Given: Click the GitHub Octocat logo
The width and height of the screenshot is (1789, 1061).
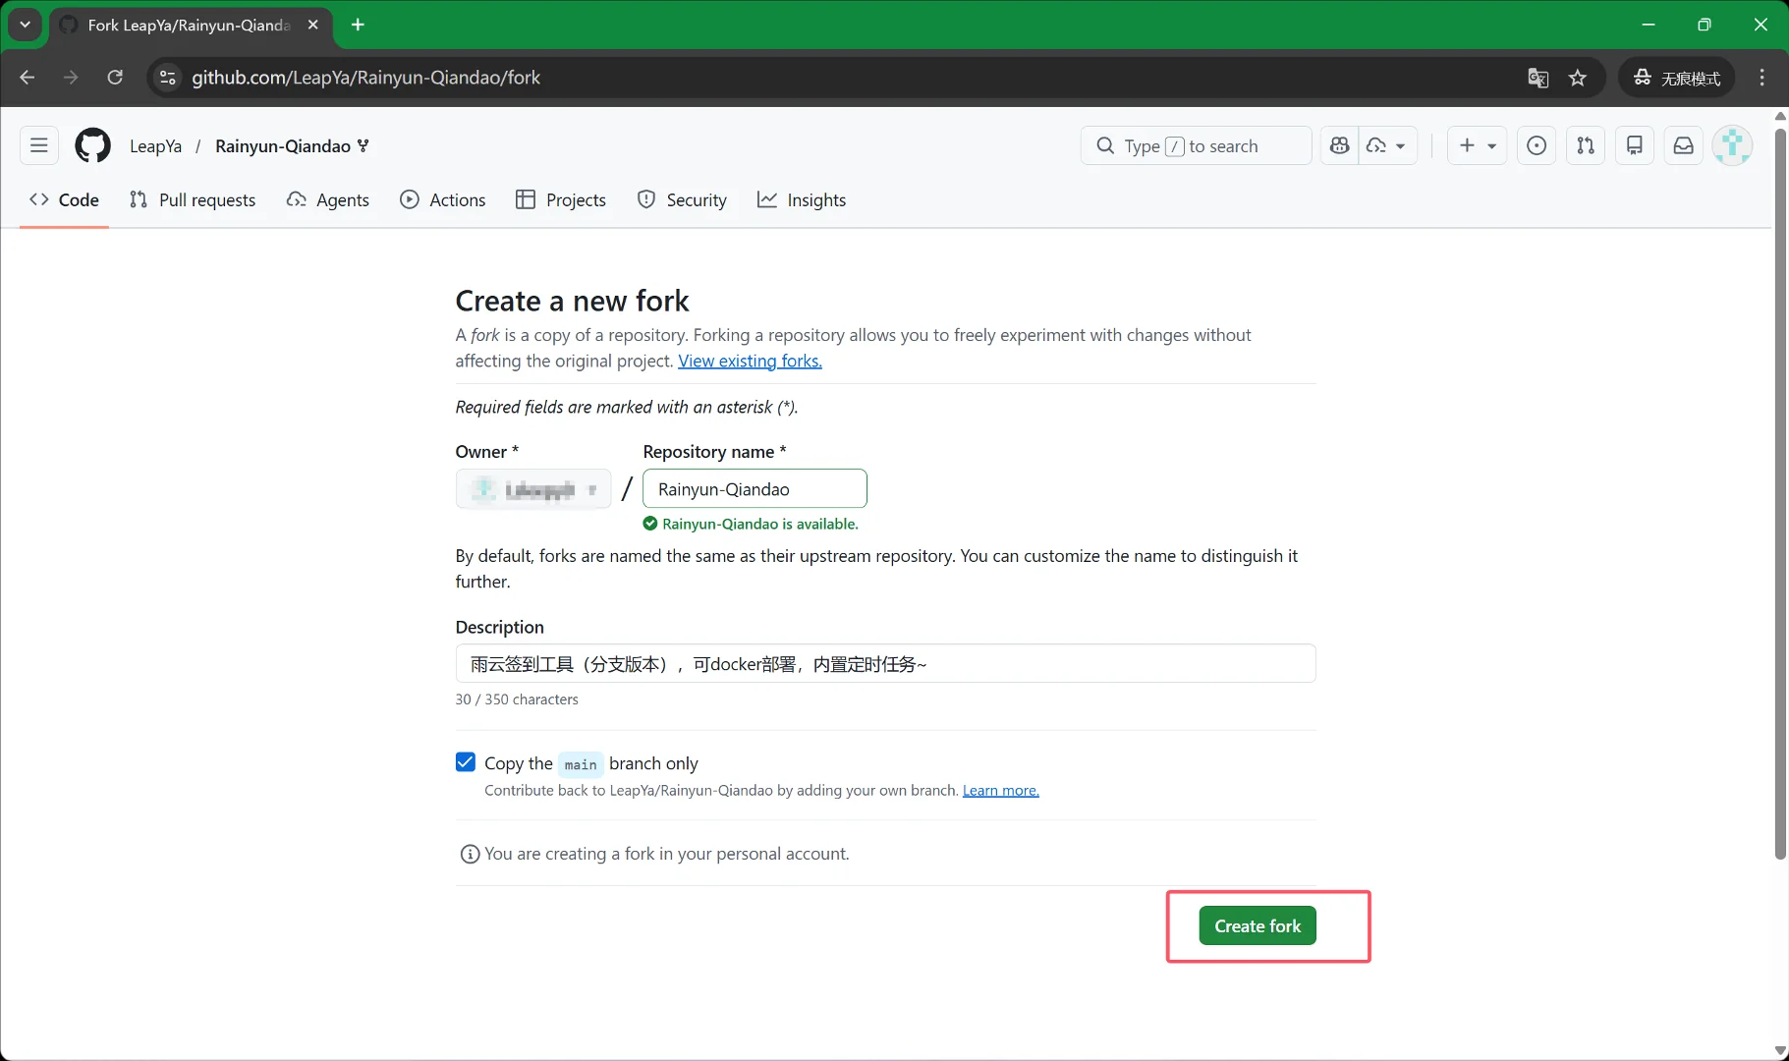Looking at the screenshot, I should [93, 145].
